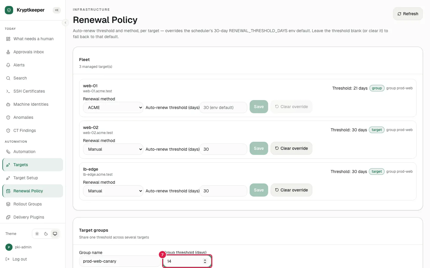The width and height of the screenshot is (430, 268).
Task: Focus web-02 auto-renew threshold field
Action: click(223, 149)
